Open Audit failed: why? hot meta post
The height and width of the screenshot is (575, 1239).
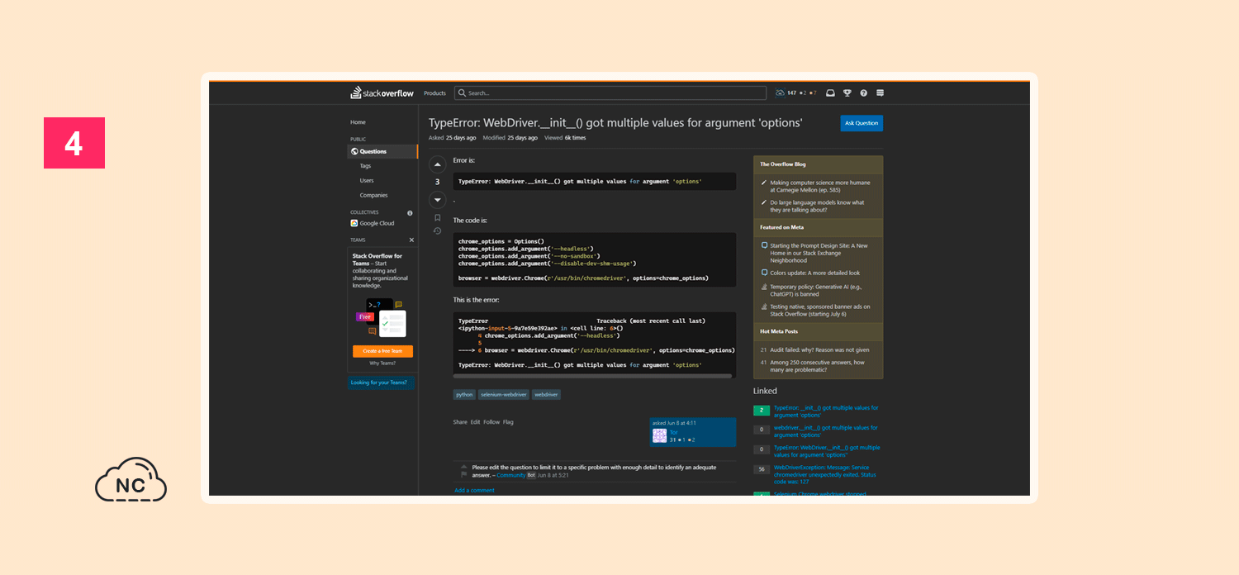(x=819, y=349)
